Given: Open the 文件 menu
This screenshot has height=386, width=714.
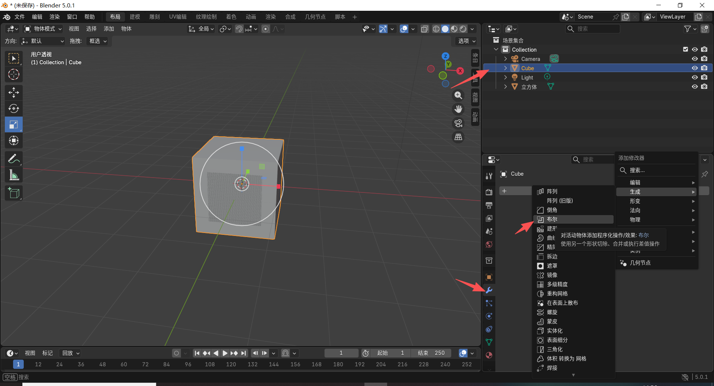Looking at the screenshot, I should click(19, 17).
